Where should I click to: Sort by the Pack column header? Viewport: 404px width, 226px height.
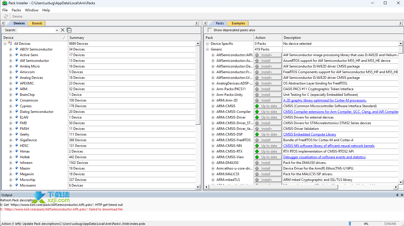(x=229, y=38)
